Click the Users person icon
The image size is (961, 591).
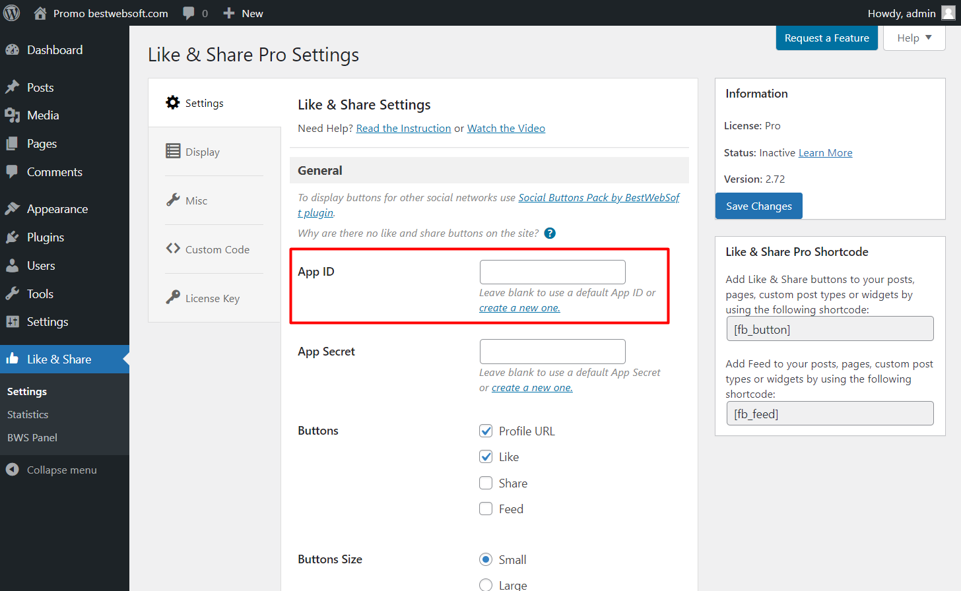[x=13, y=266]
